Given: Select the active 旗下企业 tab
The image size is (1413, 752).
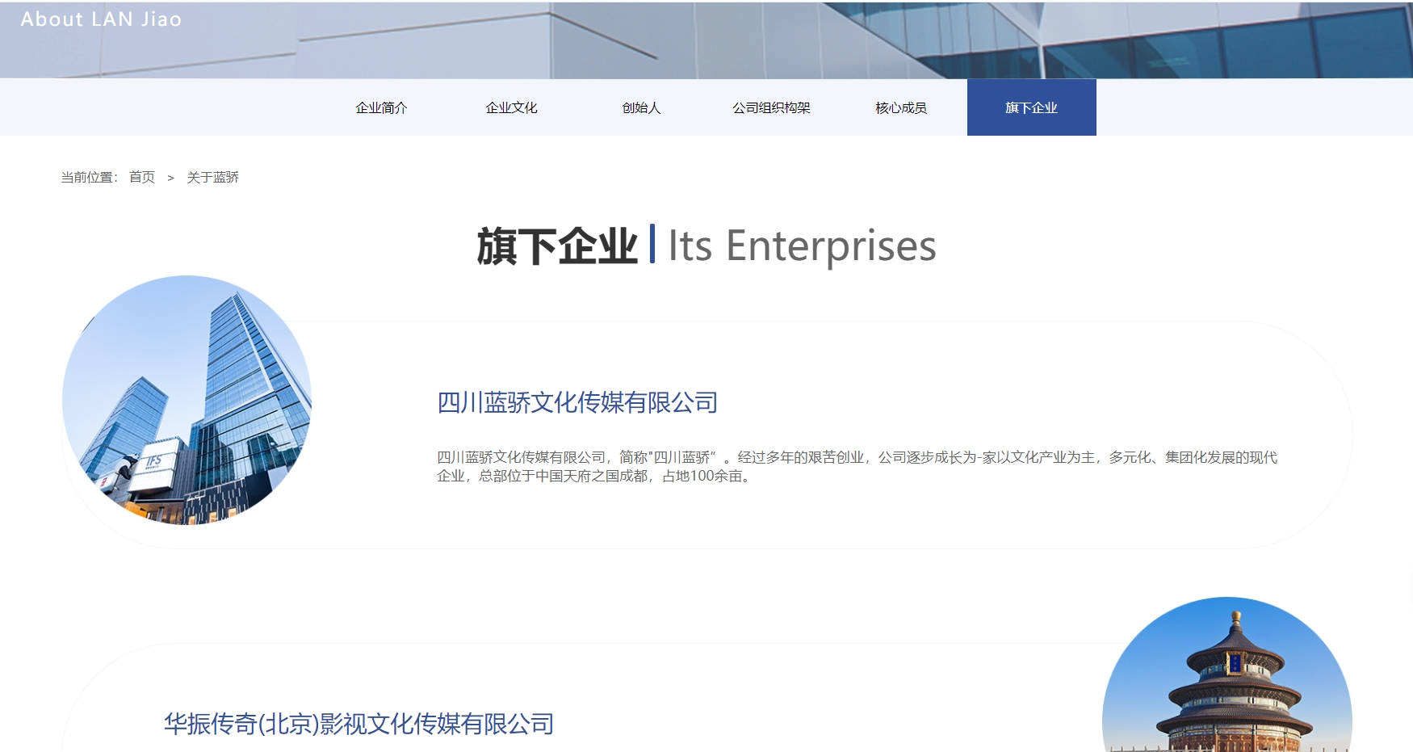Looking at the screenshot, I should tap(1031, 107).
